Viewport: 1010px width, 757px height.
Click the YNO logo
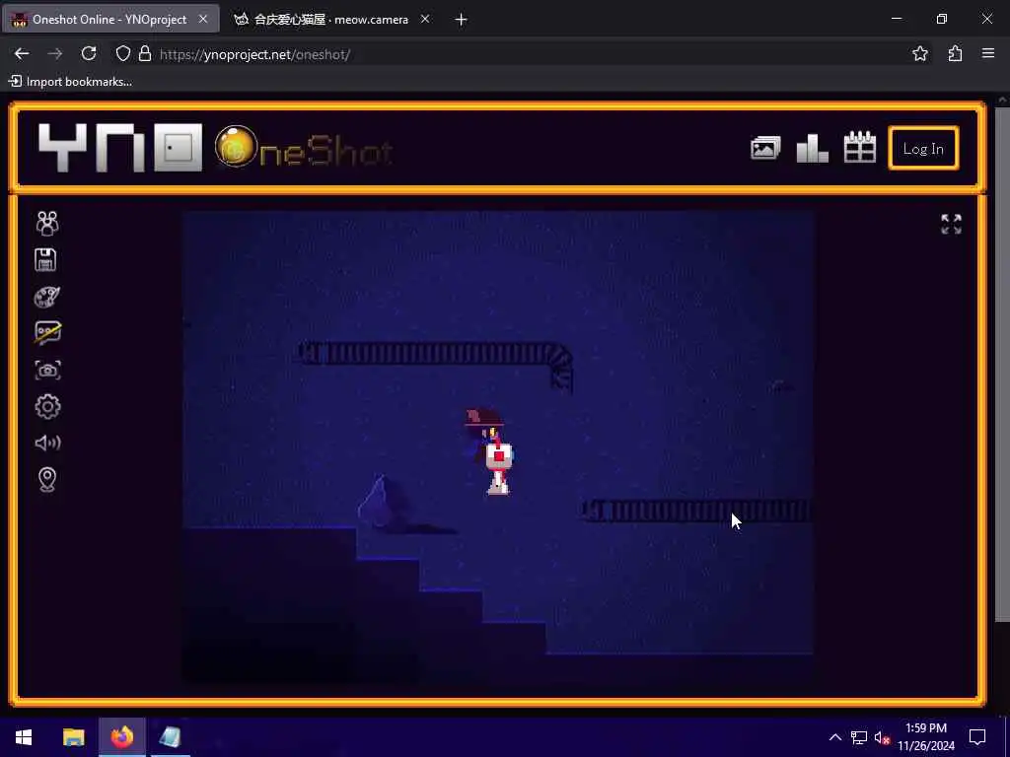tap(120, 148)
